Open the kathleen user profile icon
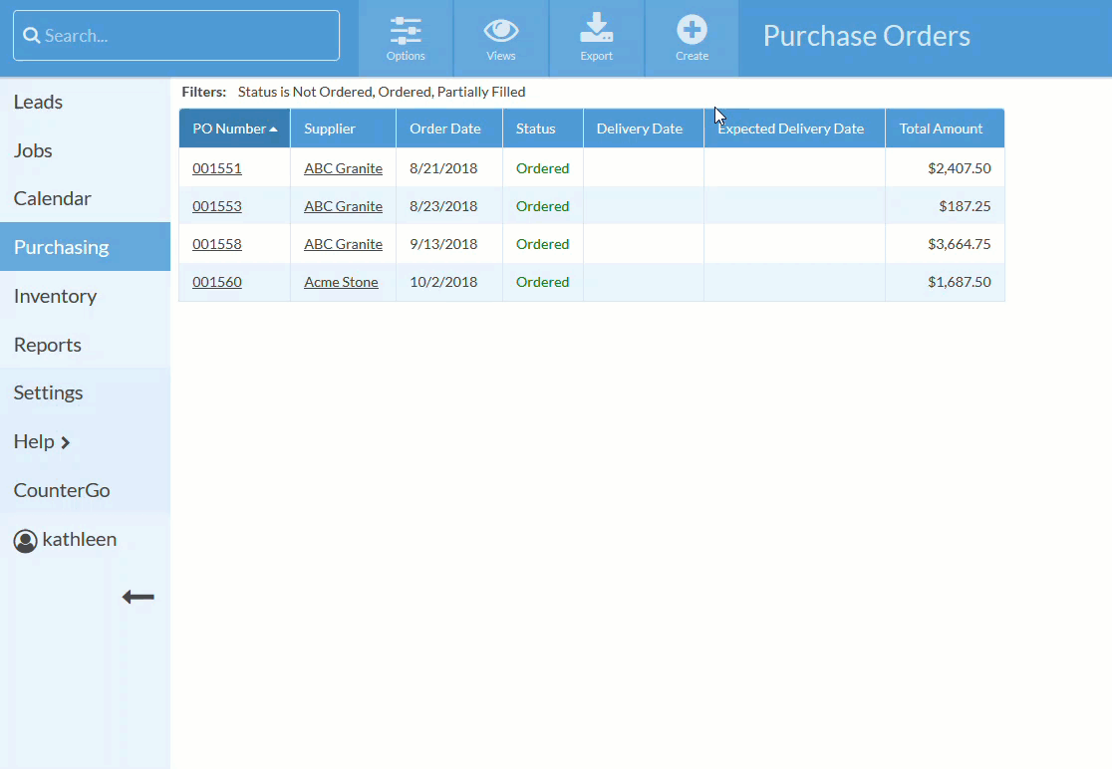Viewport: 1112px width, 769px height. [x=25, y=540]
